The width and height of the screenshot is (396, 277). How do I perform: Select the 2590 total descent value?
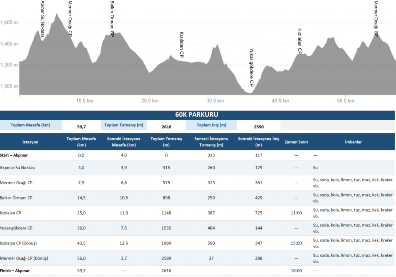tap(259, 126)
